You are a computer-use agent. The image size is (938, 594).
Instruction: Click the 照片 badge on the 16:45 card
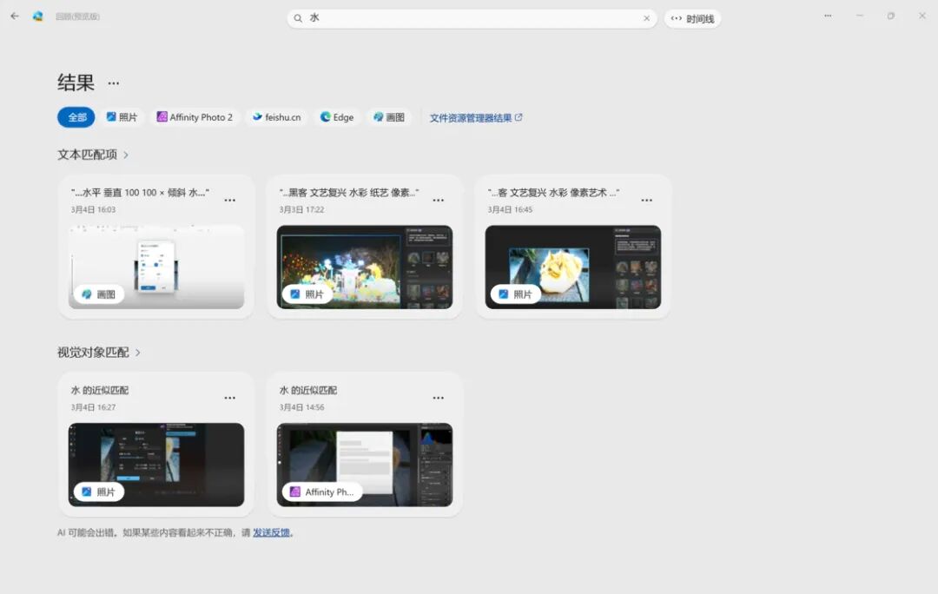(x=515, y=294)
